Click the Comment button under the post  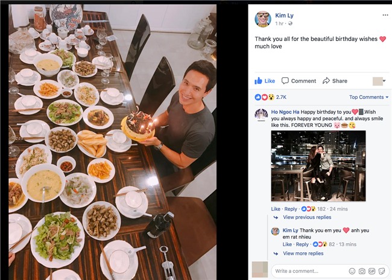(x=298, y=81)
